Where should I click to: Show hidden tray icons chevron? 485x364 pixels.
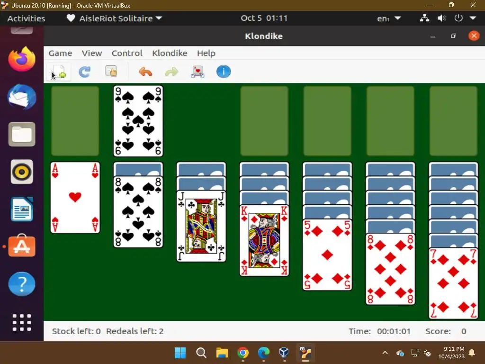(385, 353)
